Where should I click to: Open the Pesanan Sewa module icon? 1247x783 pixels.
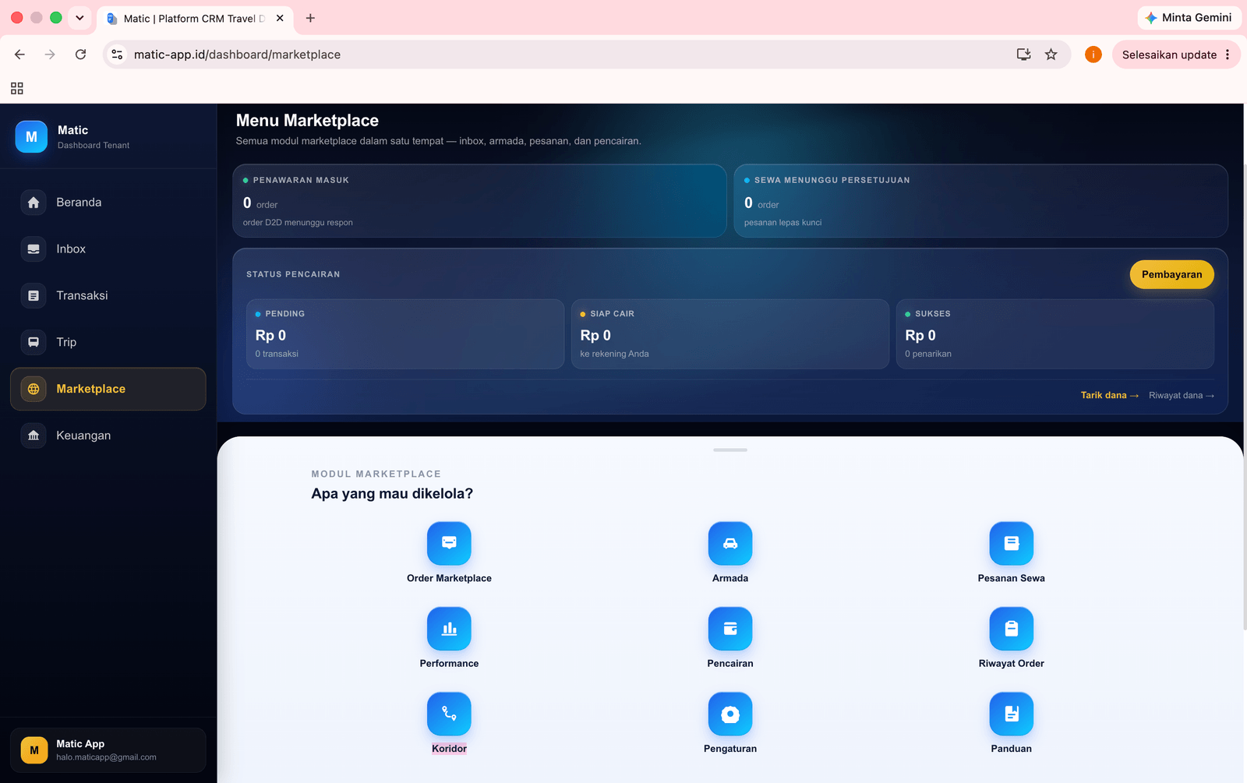coord(1012,543)
